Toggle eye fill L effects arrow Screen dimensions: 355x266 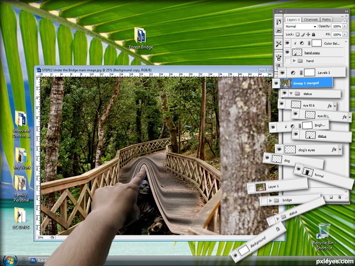click(349, 117)
